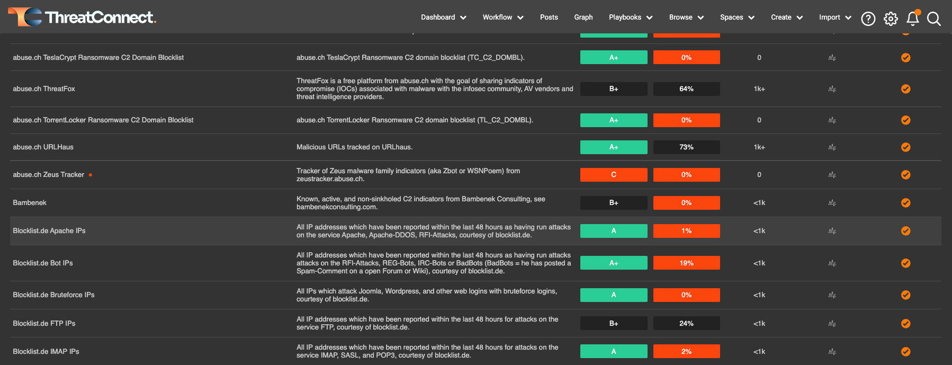Click the B+ grade for Bambenek

pos(614,203)
